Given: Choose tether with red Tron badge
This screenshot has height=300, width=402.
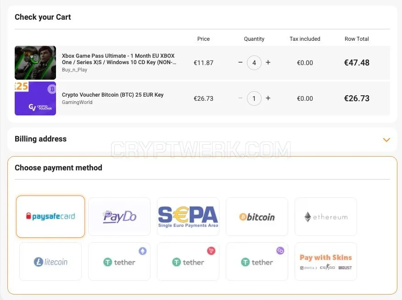Looking at the screenshot, I should 188,262.
